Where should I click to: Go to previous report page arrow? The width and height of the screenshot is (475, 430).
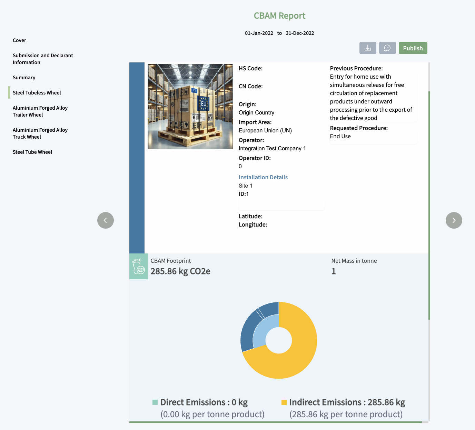(x=106, y=220)
